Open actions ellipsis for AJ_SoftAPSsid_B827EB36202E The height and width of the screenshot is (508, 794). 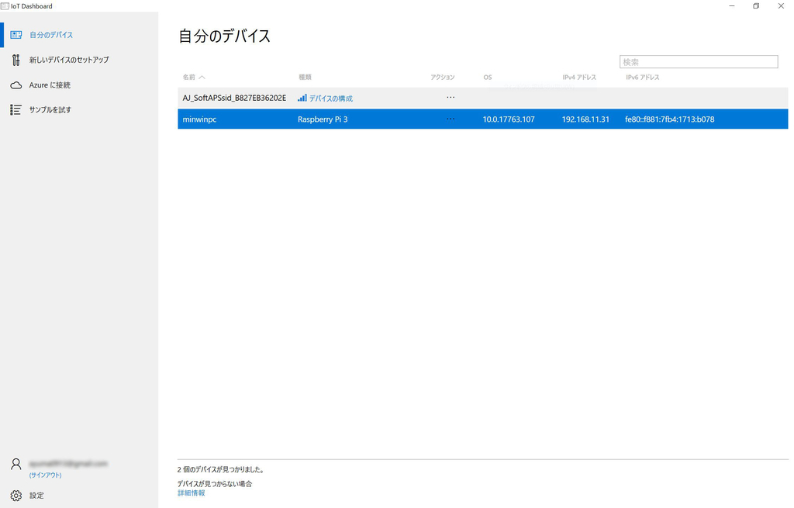point(451,97)
